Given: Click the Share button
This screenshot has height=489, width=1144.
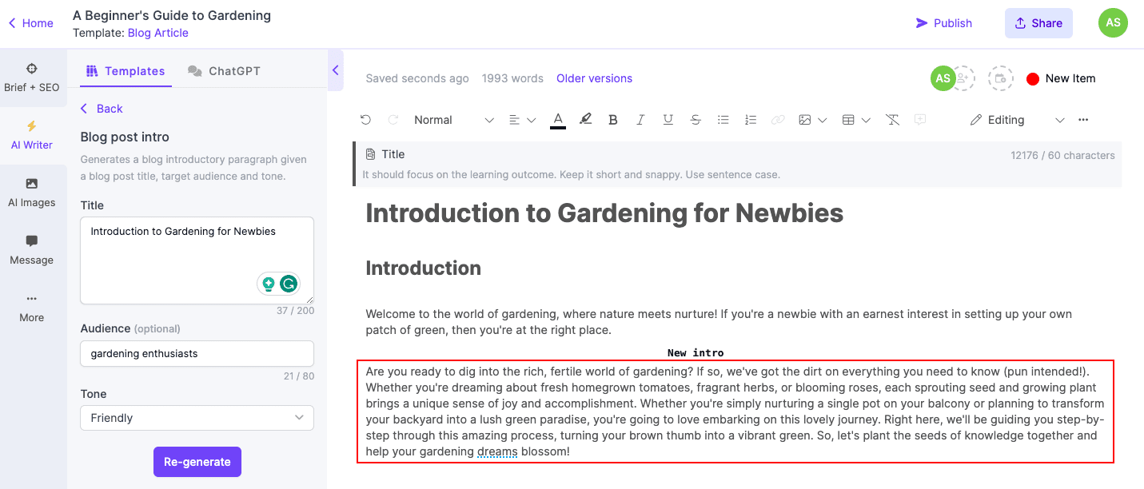Looking at the screenshot, I should (1038, 23).
